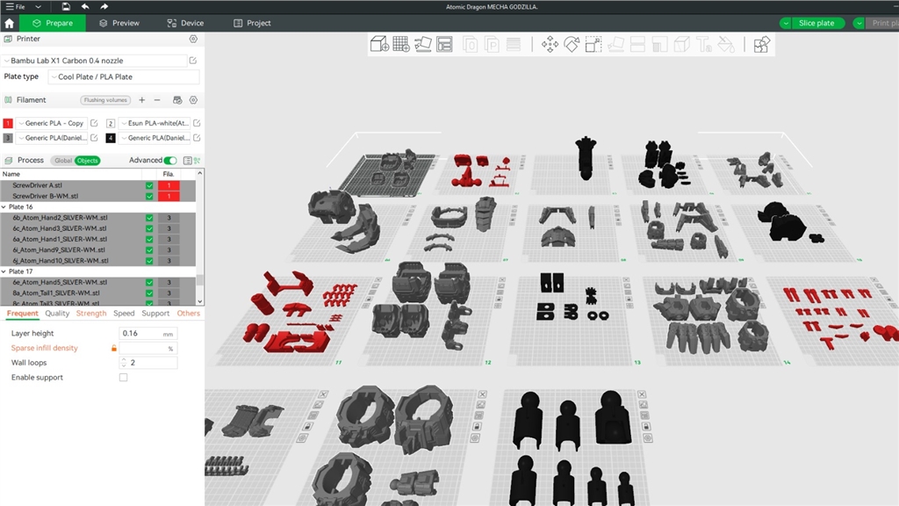The width and height of the screenshot is (899, 506).
Task: Click the Slice plate button
Action: pos(817,22)
